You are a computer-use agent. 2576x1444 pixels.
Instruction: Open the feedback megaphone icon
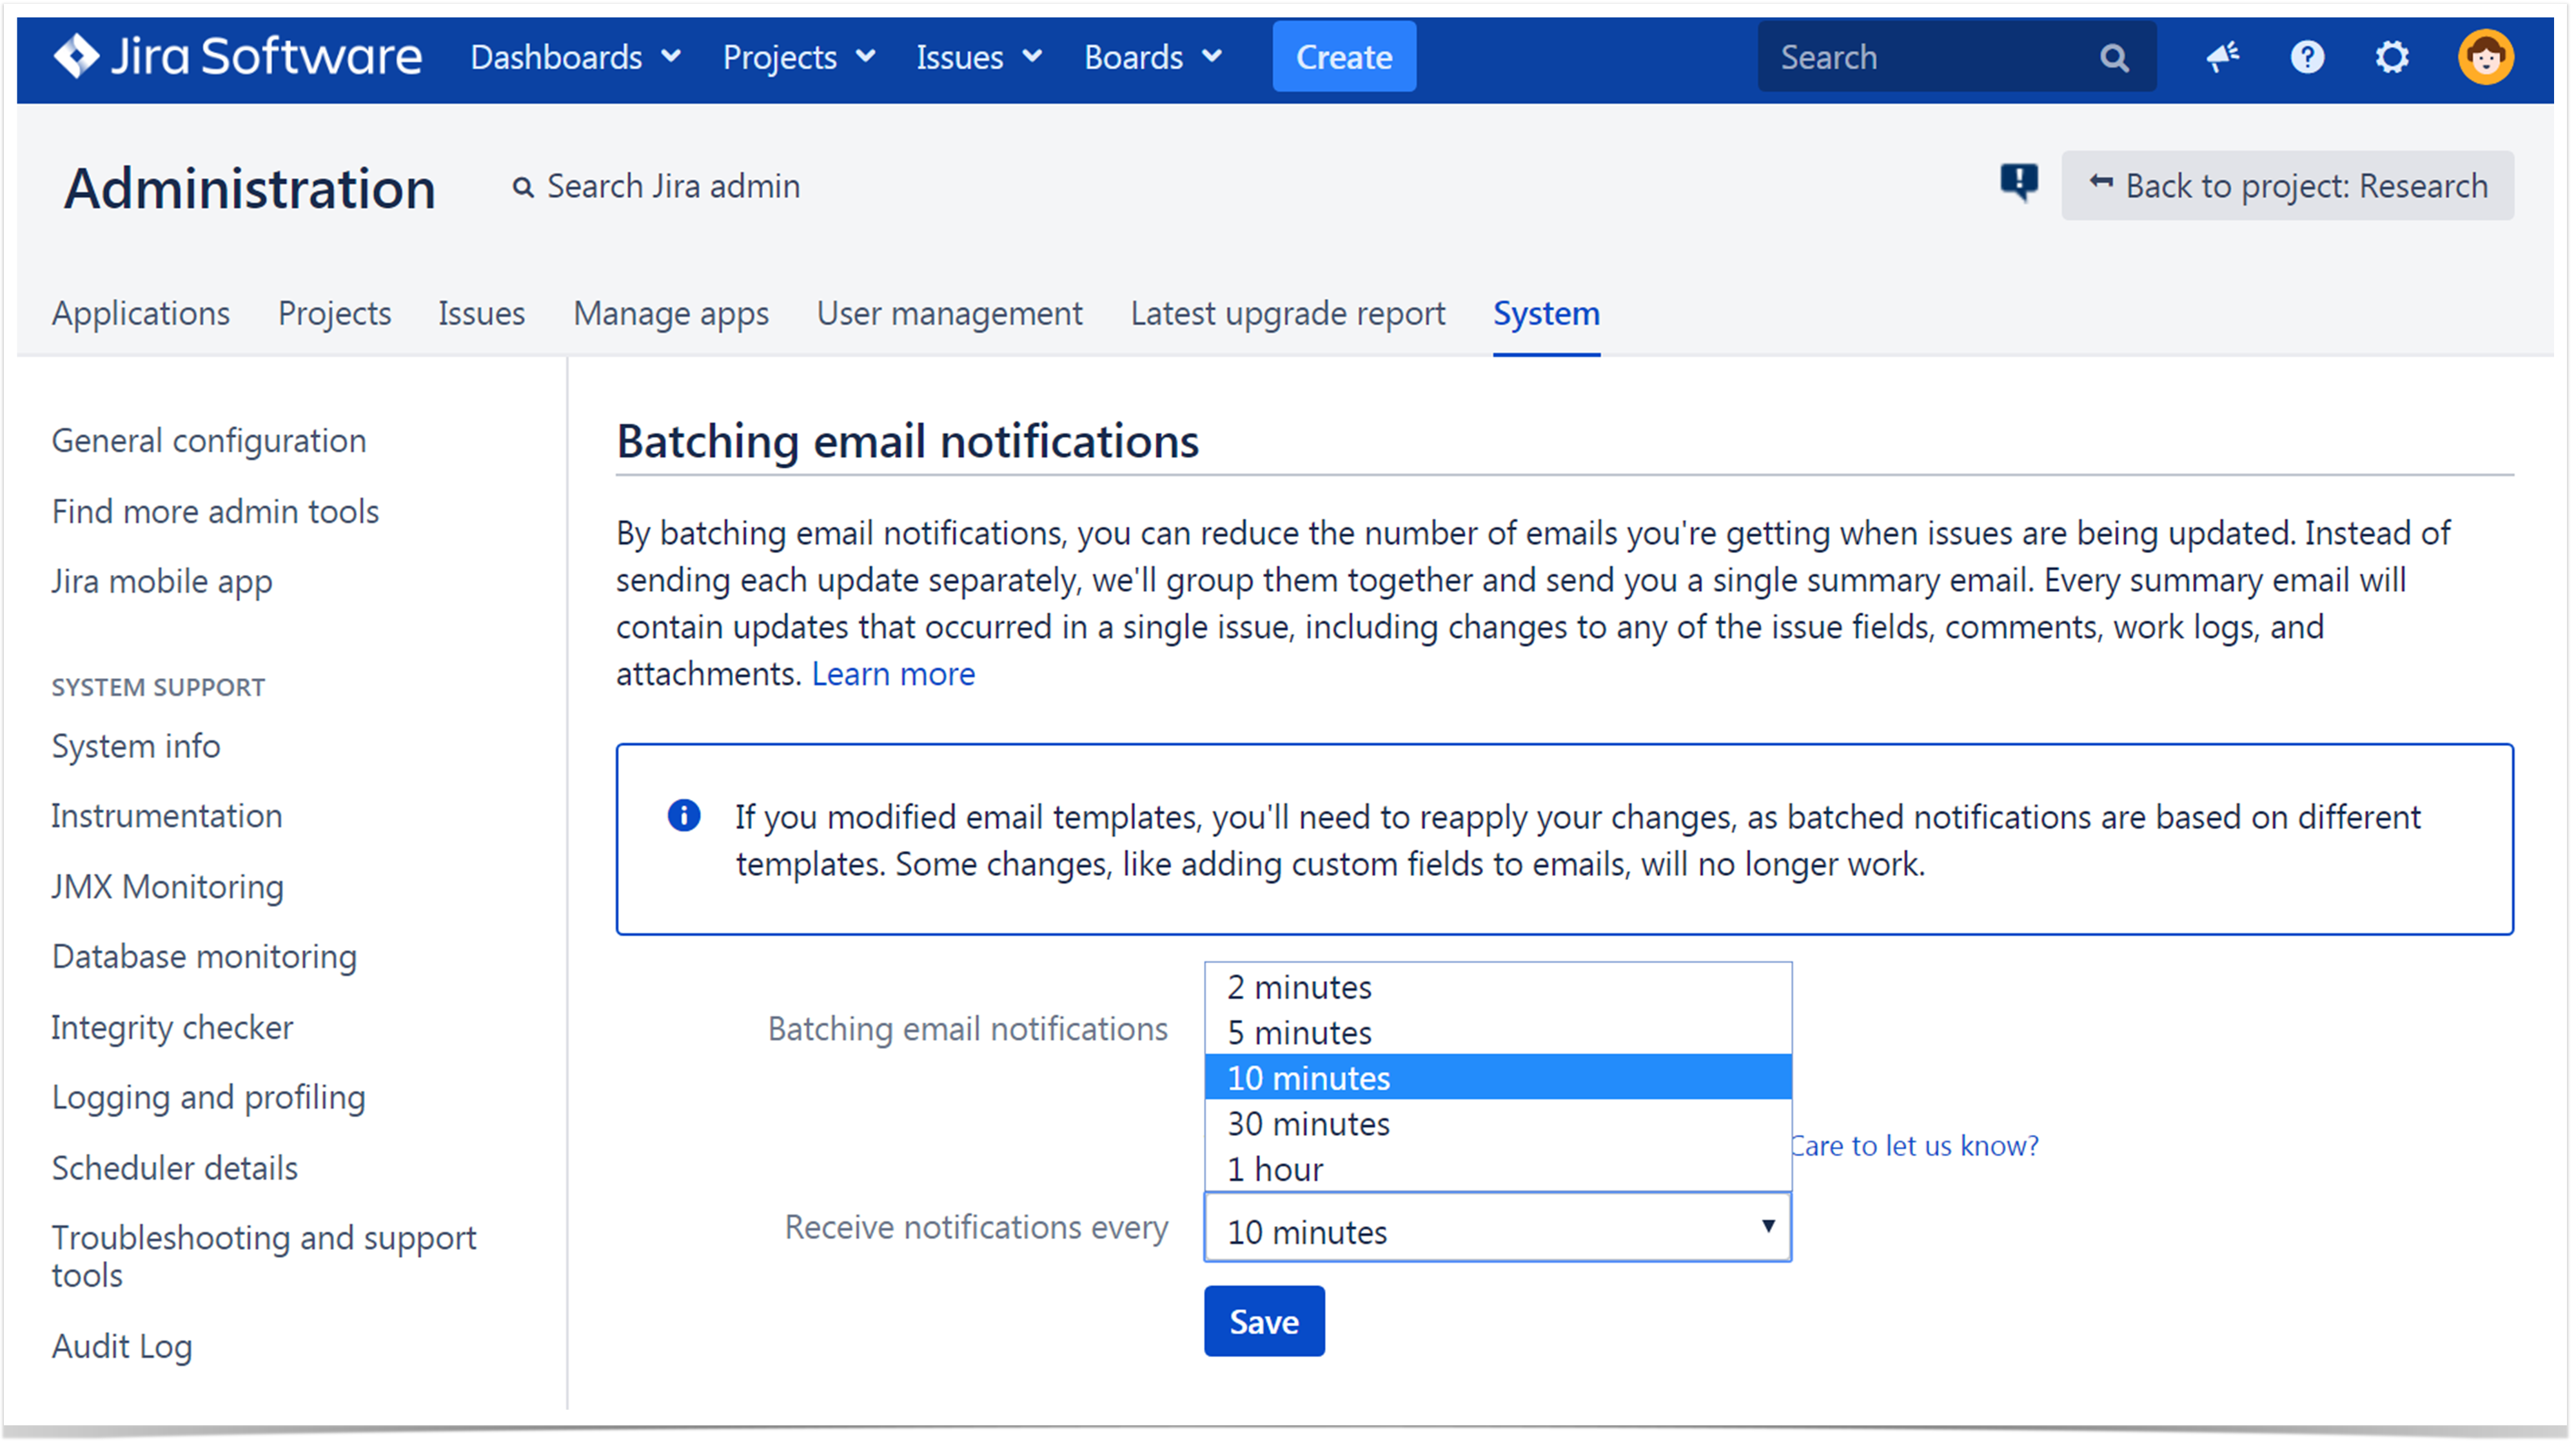pos(2222,57)
